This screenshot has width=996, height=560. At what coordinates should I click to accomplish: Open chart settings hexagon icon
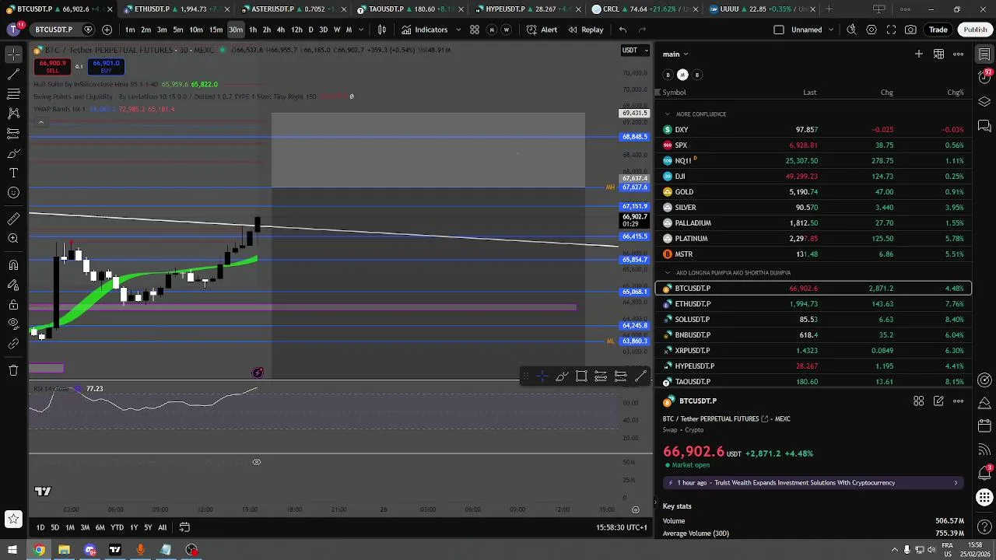point(871,30)
